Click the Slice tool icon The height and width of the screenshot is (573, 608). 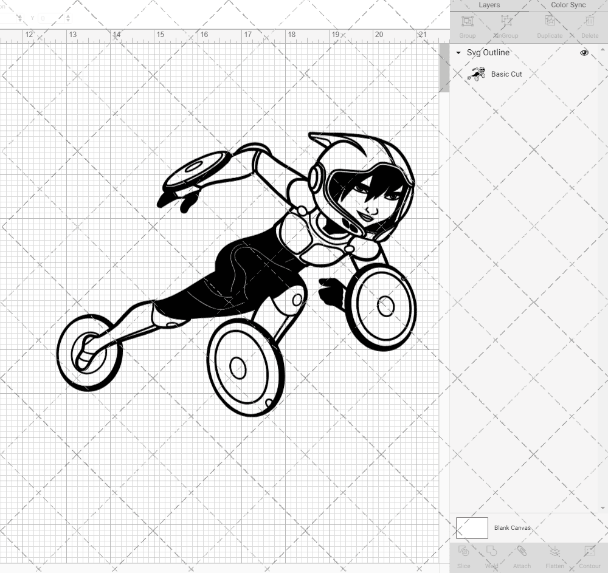pos(463,551)
